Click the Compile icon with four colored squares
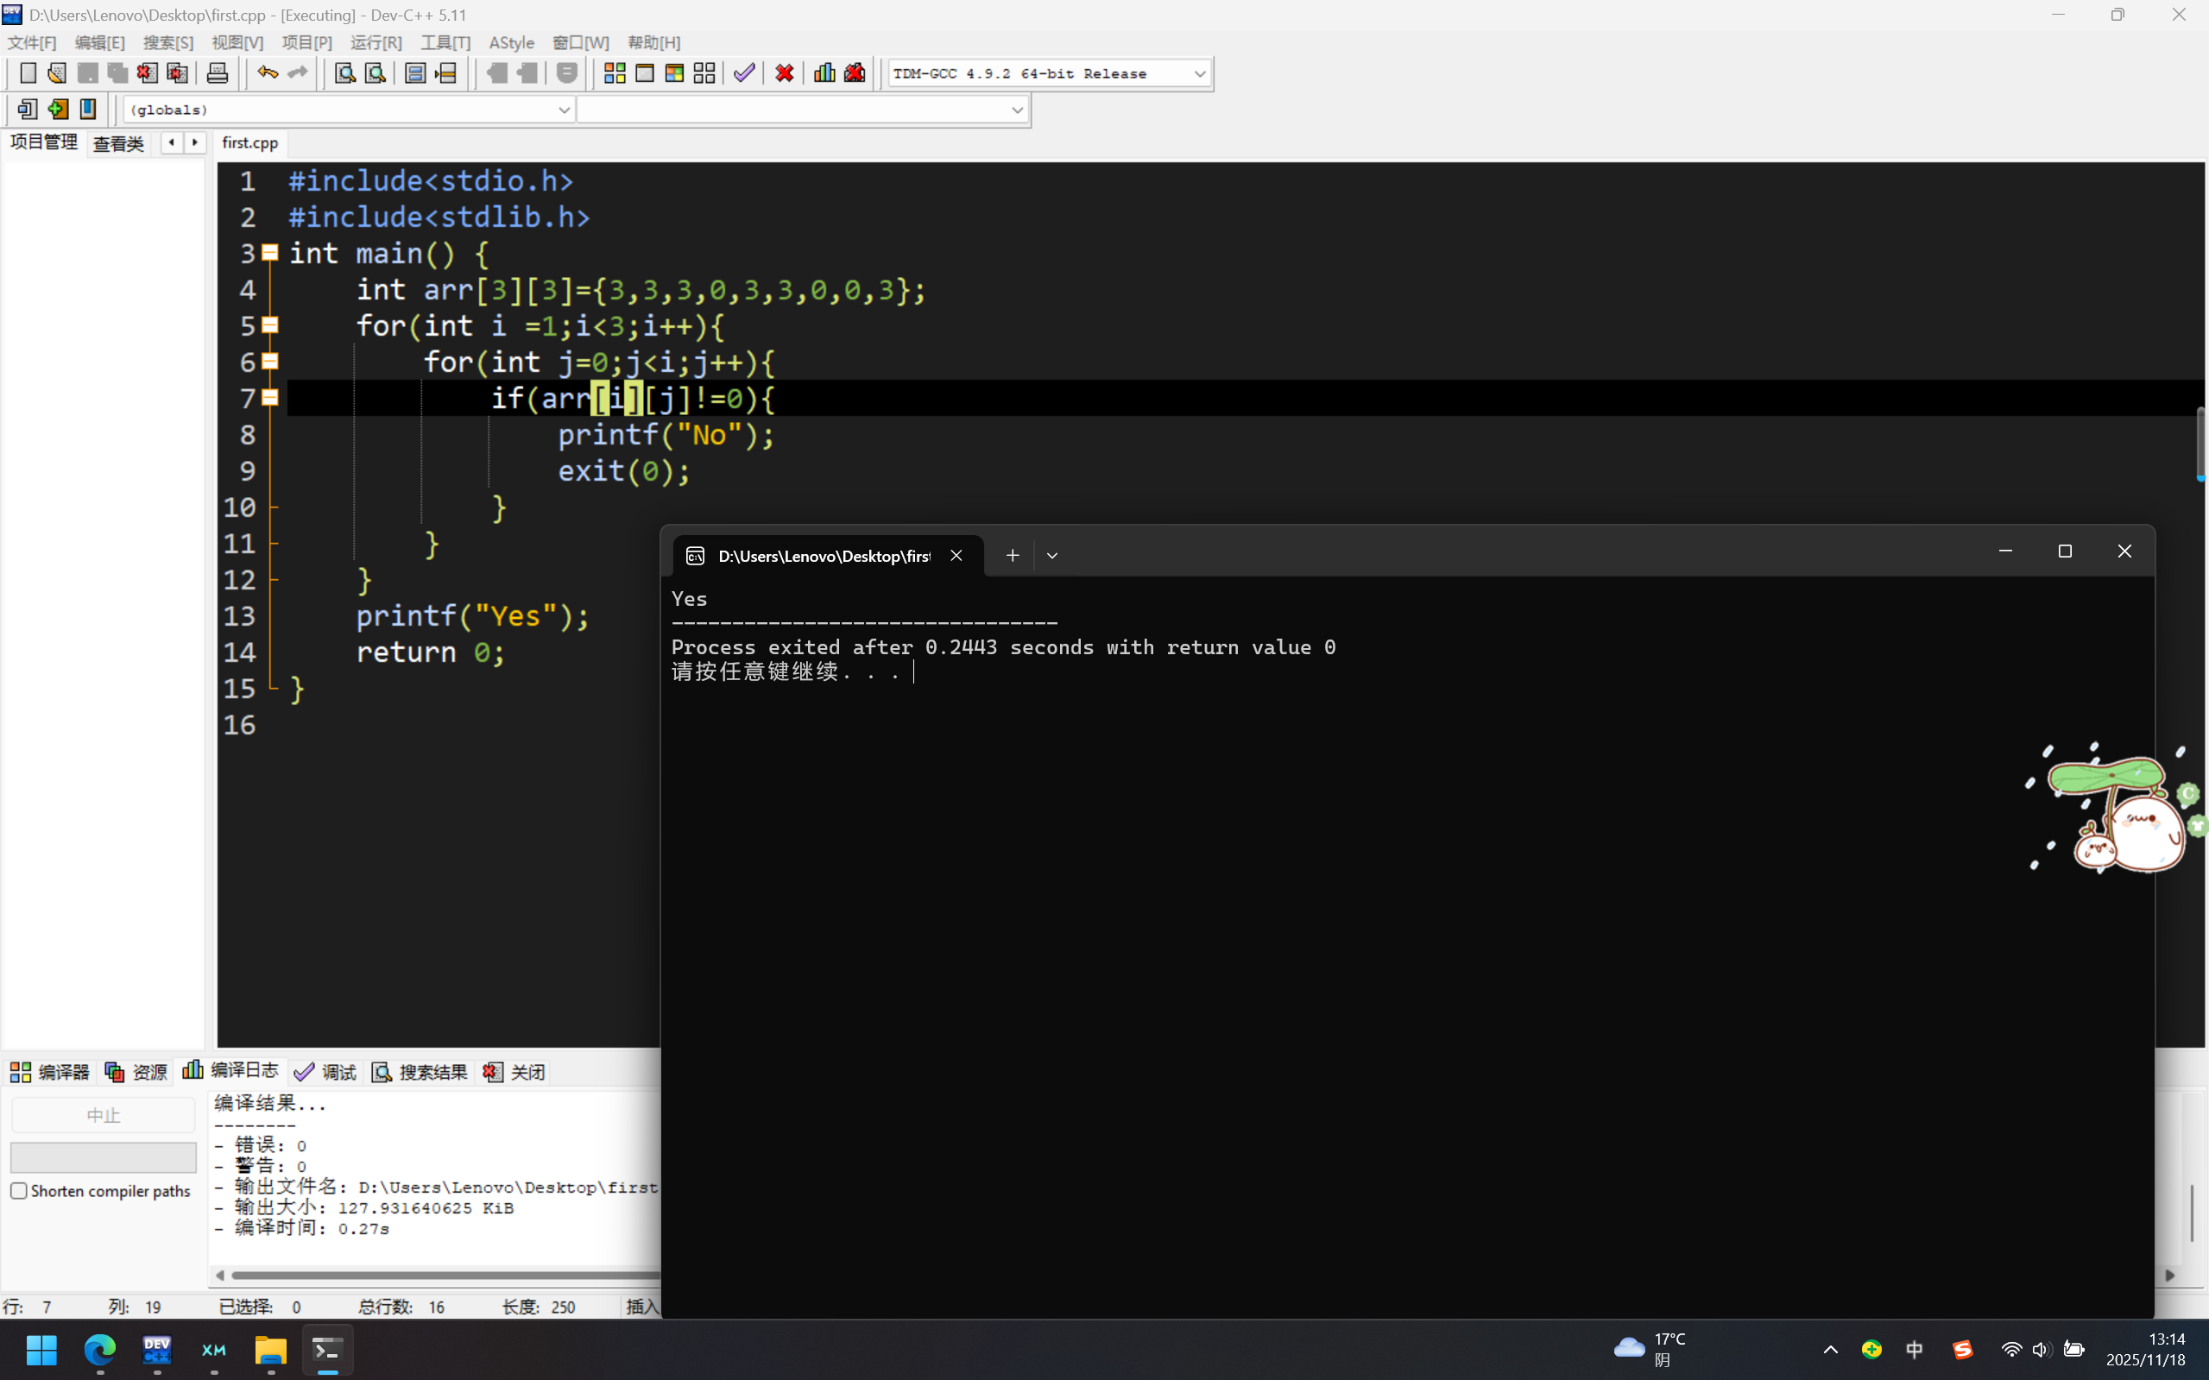Screen dimensions: 2209x1380 point(615,73)
